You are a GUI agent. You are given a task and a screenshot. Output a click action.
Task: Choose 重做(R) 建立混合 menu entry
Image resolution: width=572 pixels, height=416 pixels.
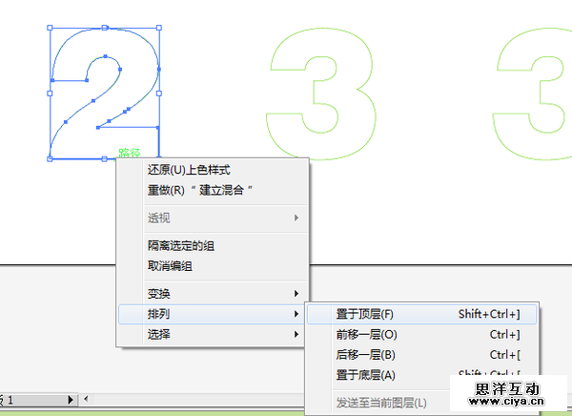coord(200,190)
